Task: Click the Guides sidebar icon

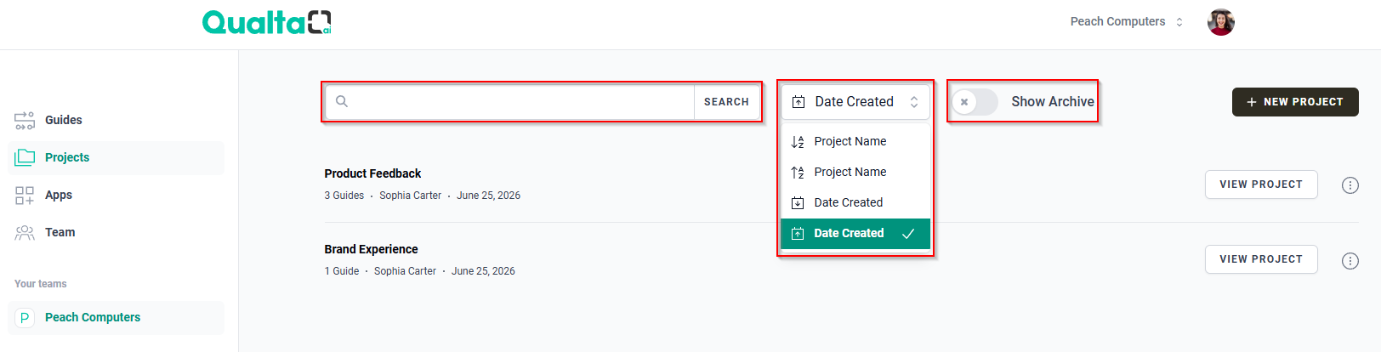Action: pyautogui.click(x=25, y=121)
